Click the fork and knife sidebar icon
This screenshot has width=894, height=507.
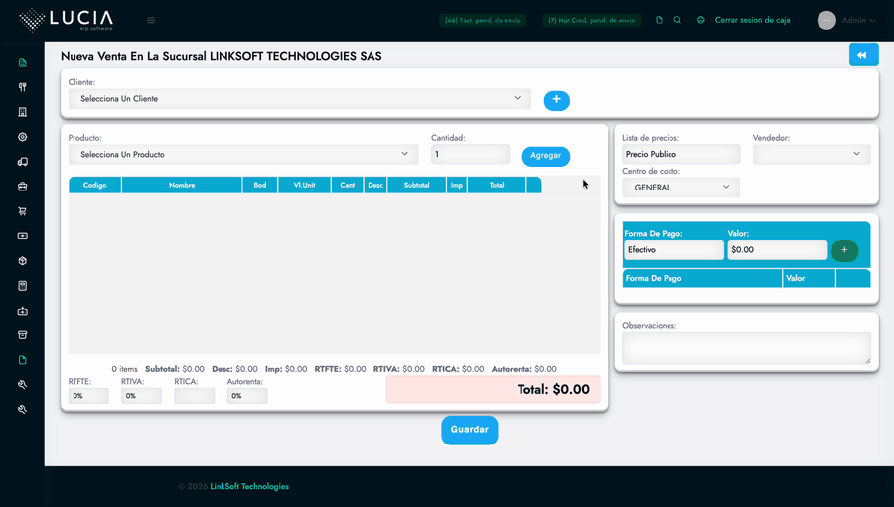22,87
